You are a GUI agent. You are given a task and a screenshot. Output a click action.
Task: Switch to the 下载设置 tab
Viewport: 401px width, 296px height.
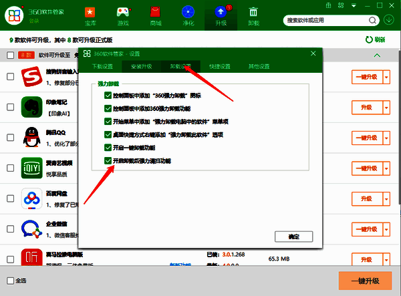(x=104, y=66)
